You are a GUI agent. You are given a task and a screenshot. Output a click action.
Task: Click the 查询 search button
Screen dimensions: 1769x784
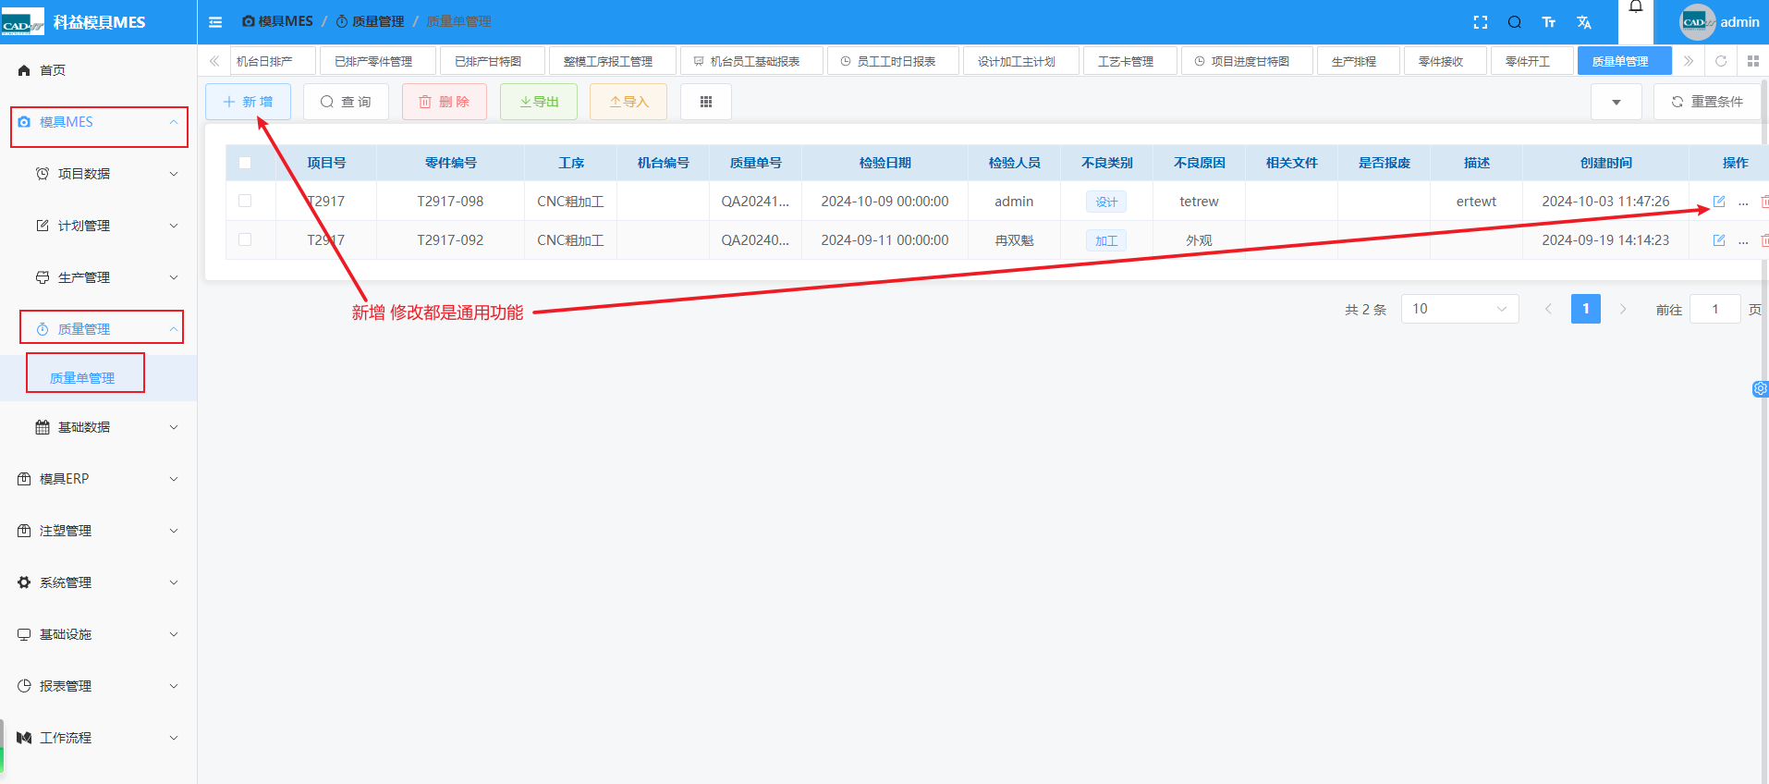click(346, 102)
